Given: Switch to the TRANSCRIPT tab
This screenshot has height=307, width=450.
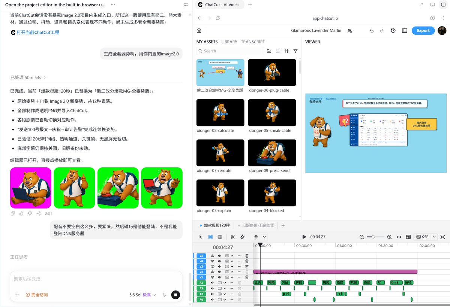Looking at the screenshot, I should (x=253, y=42).
